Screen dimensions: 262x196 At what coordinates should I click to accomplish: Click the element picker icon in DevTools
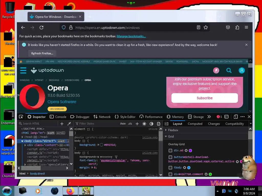click(x=21, y=117)
